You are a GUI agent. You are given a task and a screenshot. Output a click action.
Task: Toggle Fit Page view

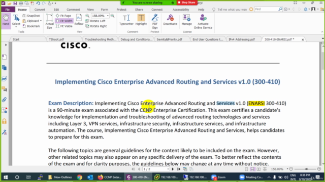63,16
